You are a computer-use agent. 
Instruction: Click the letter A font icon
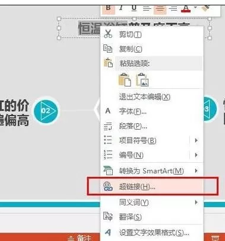108,111
